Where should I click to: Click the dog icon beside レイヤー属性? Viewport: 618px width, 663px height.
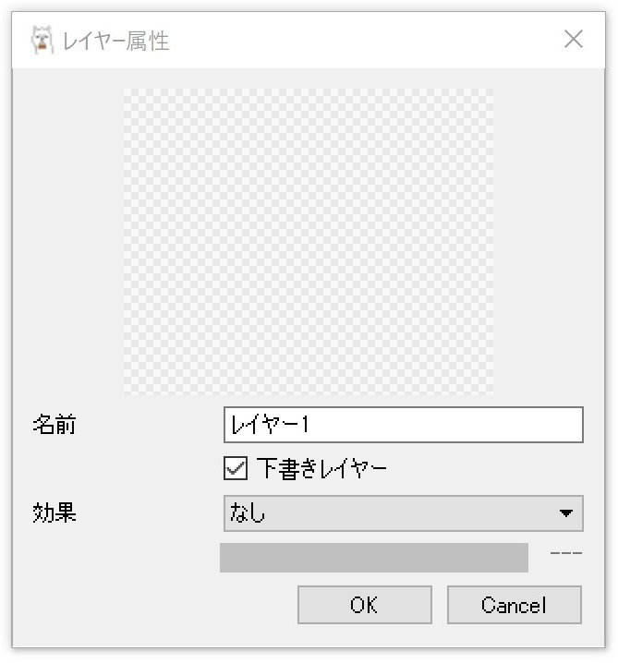click(x=42, y=40)
